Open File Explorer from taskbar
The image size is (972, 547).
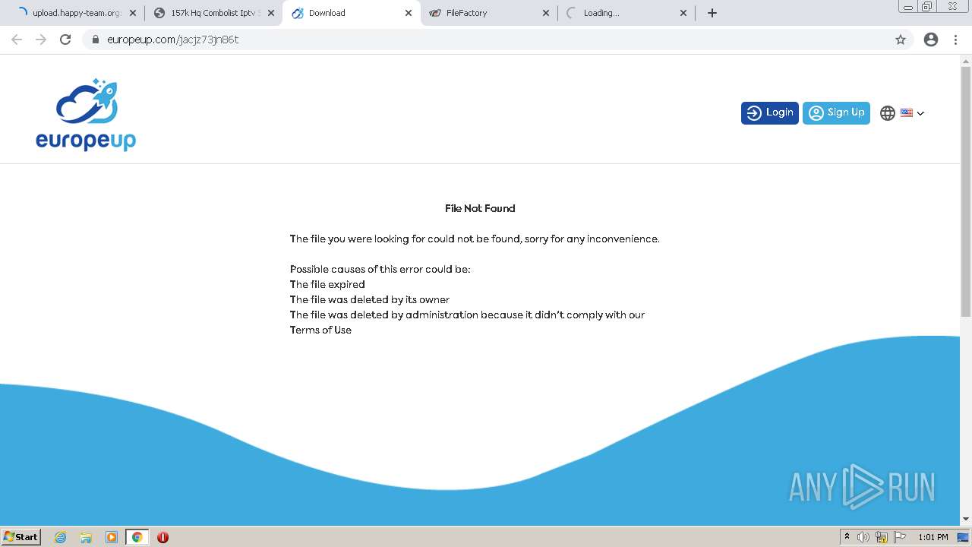coord(86,537)
